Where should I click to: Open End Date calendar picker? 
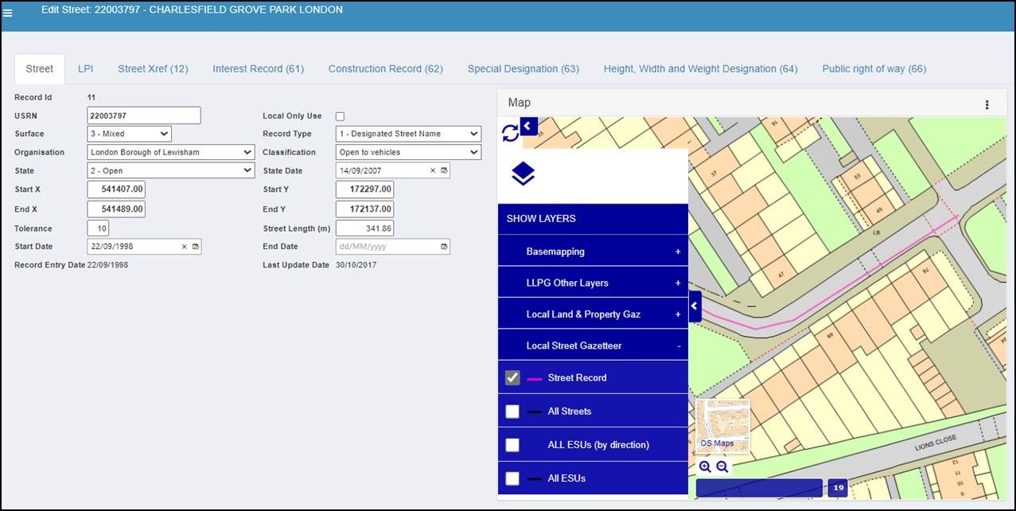coord(444,247)
